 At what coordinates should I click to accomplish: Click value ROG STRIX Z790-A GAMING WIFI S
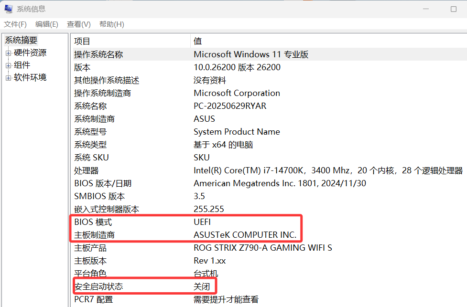(x=263, y=248)
